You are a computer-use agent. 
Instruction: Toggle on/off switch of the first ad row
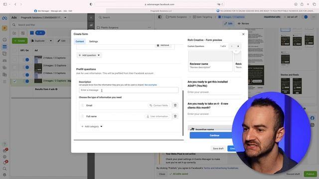[27, 60]
